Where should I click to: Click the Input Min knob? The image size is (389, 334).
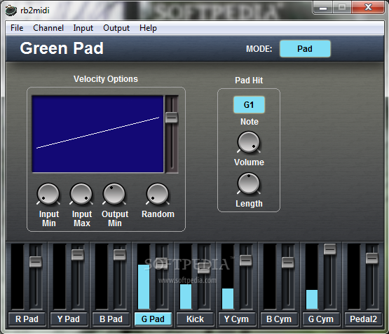click(x=48, y=194)
